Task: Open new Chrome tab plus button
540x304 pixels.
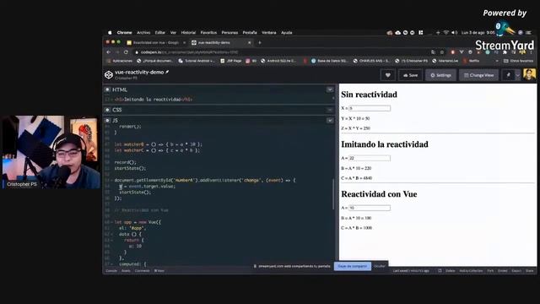Action: [260, 43]
